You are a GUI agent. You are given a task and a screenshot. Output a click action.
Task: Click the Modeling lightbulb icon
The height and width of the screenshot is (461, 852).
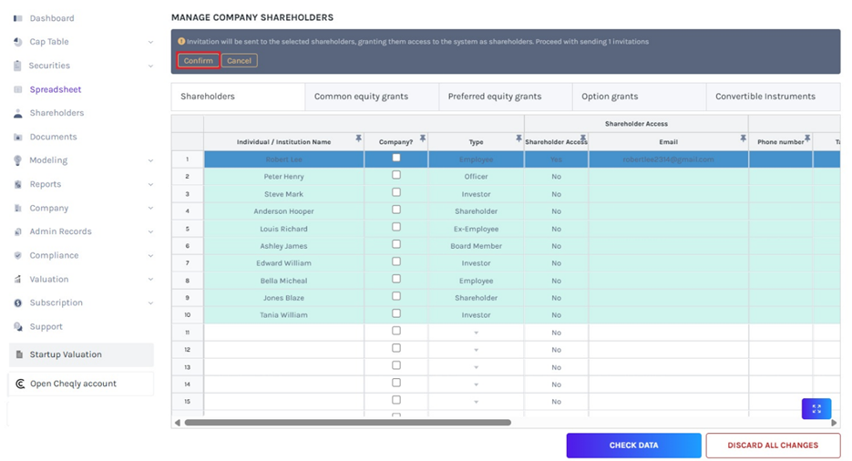18,160
